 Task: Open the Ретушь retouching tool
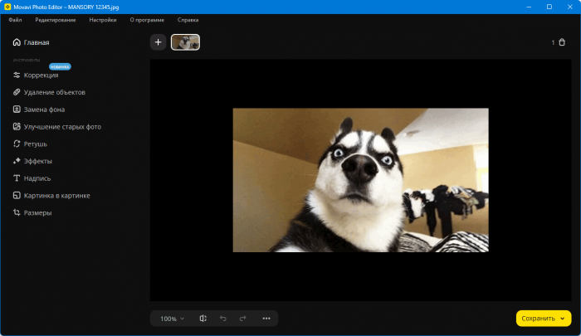[x=35, y=144]
